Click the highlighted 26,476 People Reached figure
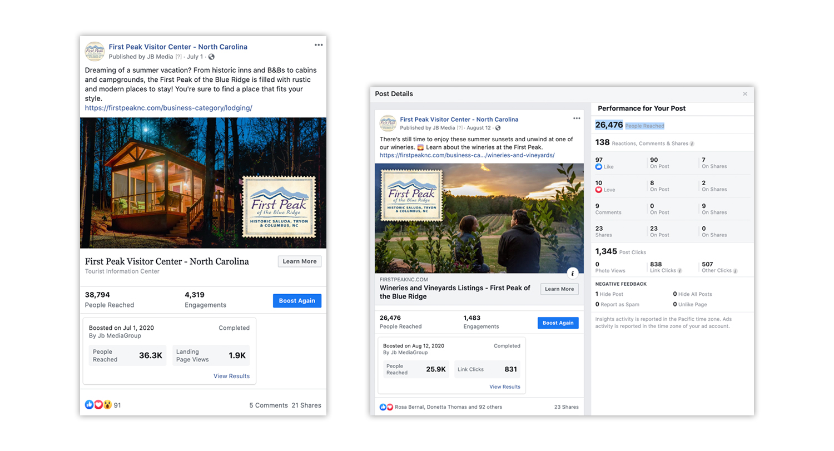Image resolution: width=834 pixels, height=451 pixels. 630,125
